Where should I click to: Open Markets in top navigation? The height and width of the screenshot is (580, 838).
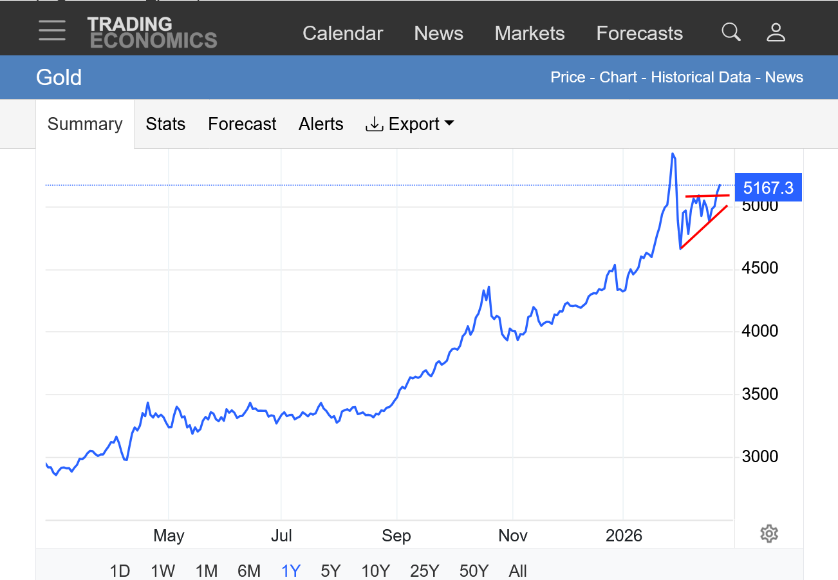pos(529,33)
